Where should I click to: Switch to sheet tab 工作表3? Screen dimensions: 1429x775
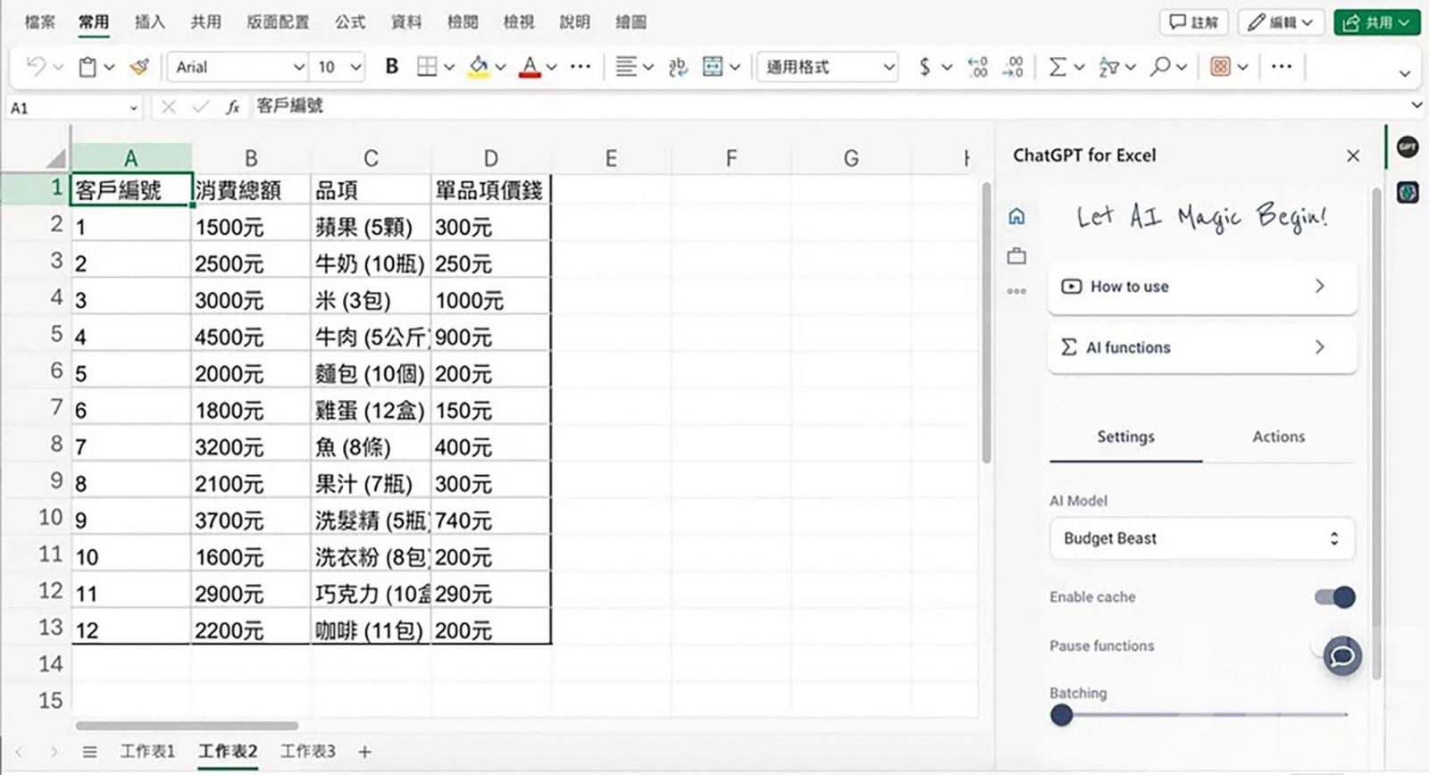(307, 751)
